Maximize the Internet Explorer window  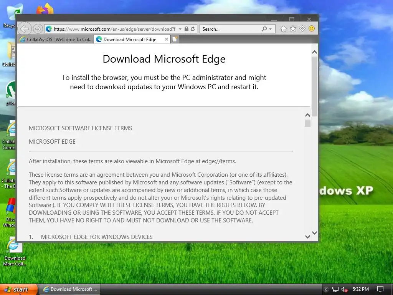coord(292,19)
